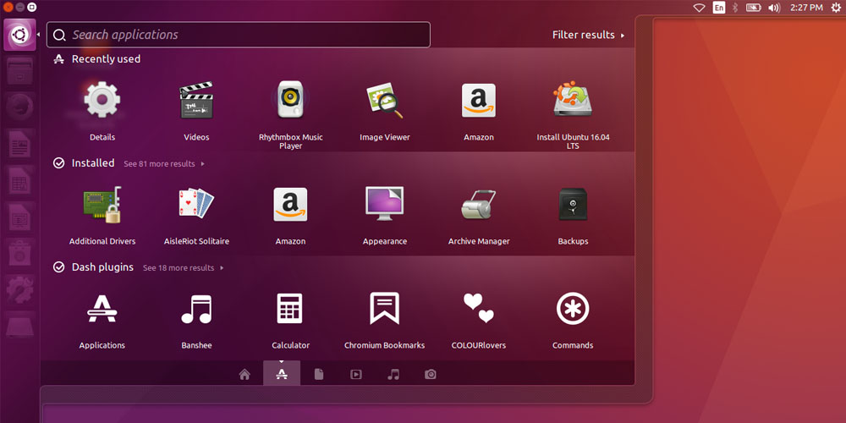Switch to the Home lens
This screenshot has width=846, height=423.
[x=244, y=374]
